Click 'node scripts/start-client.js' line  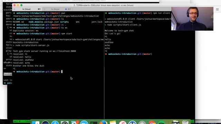coord(123,25)
